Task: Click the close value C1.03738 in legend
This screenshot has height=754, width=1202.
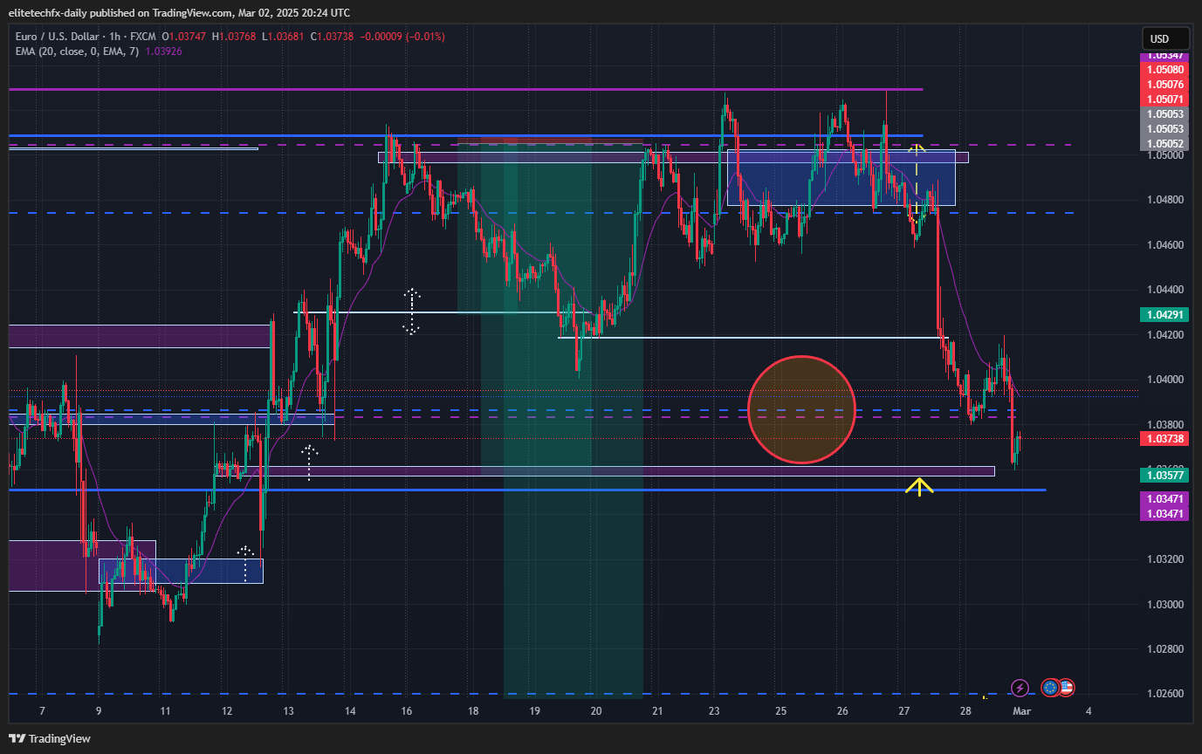Action: coord(332,37)
